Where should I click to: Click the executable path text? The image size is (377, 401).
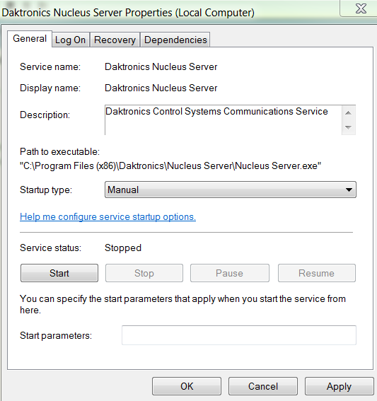[170, 166]
